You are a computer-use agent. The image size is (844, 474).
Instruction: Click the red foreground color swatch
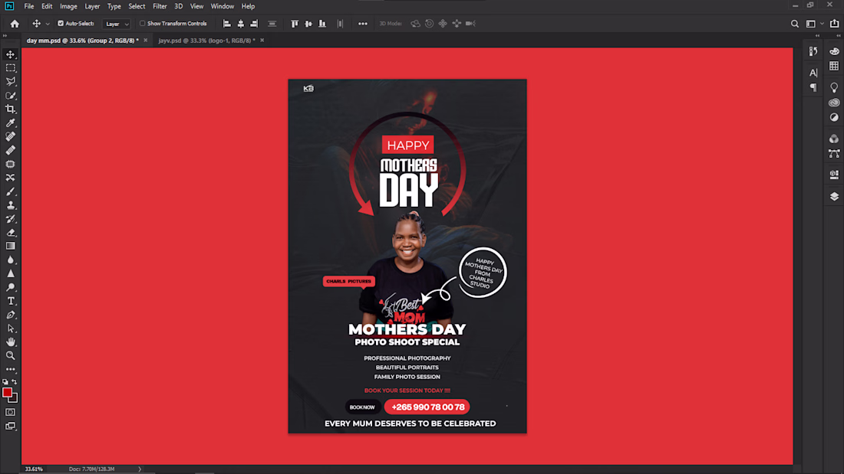6,392
